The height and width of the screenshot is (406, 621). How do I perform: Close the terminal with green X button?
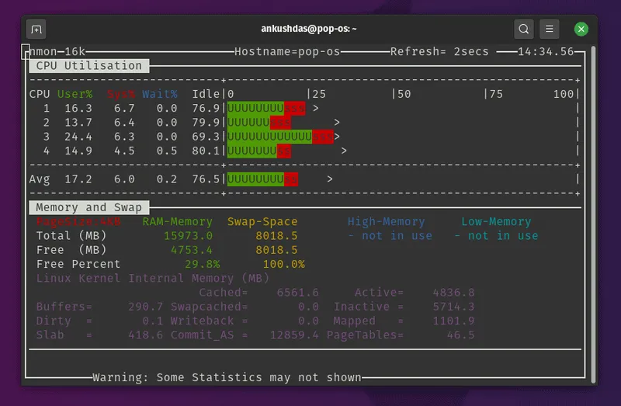coord(581,29)
